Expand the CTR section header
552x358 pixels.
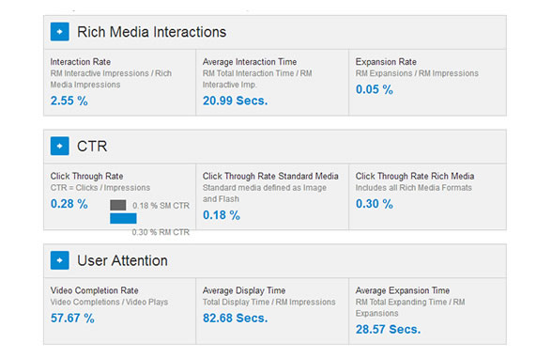(275, 147)
